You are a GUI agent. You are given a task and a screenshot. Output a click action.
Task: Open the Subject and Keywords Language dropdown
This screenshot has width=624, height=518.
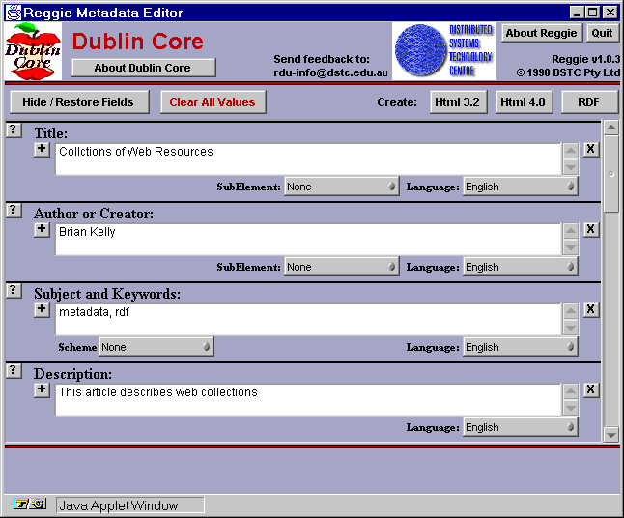pos(521,347)
